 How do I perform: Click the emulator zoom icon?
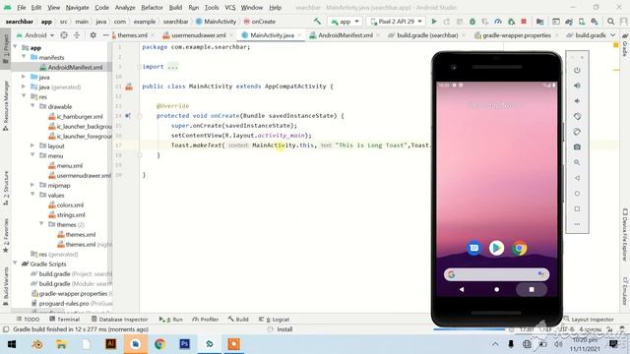click(x=577, y=162)
